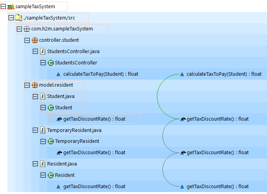Select the TemporaryResident.java label
This screenshot has height=194, width=267.
point(74,130)
